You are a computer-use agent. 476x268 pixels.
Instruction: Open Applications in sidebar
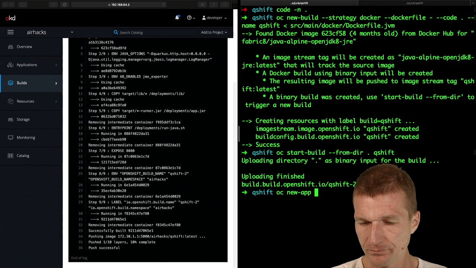[31, 65]
